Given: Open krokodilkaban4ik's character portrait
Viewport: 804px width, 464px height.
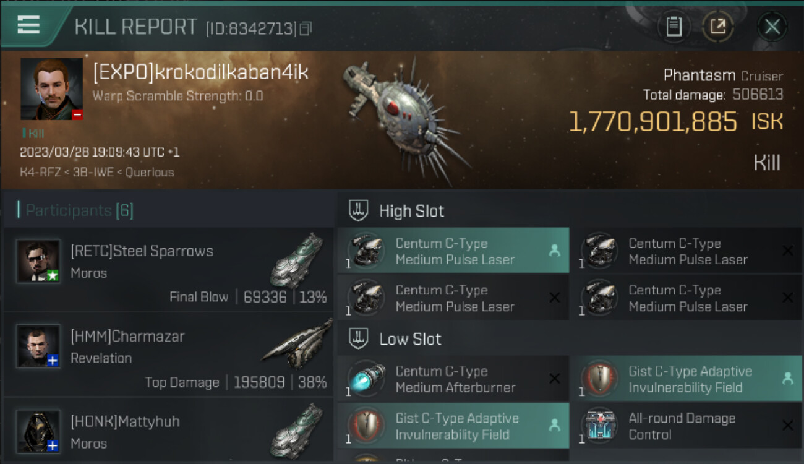Looking at the screenshot, I should [x=51, y=89].
